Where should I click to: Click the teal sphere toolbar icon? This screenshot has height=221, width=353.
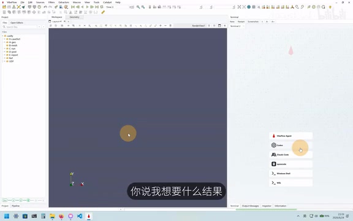coord(249,7)
